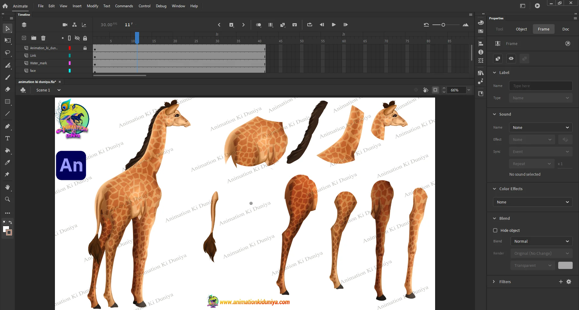The width and height of the screenshot is (579, 310).
Task: Open the Color Effects None dropdown
Action: [533, 202]
